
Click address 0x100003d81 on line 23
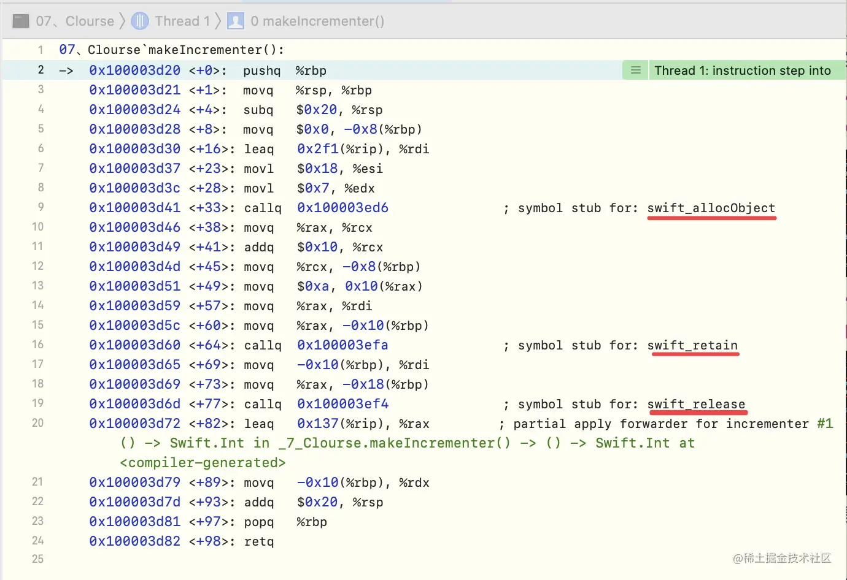[135, 522]
